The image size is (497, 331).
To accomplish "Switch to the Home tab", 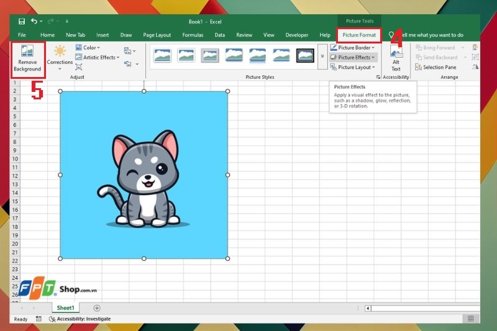I will pyautogui.click(x=48, y=35).
